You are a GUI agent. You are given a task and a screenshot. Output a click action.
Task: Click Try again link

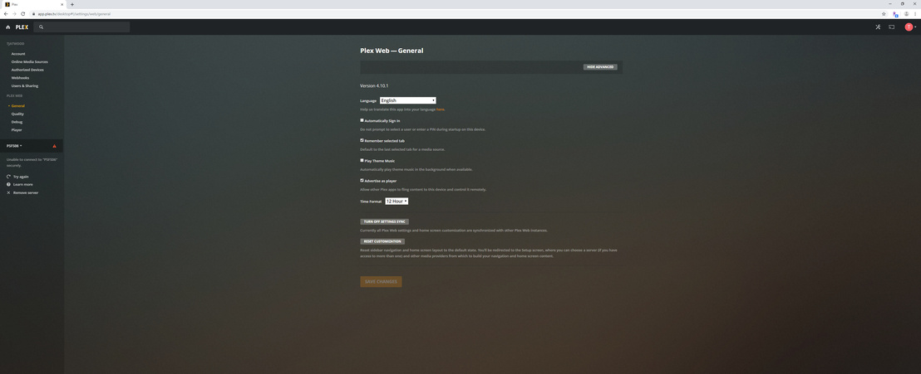[x=21, y=177]
